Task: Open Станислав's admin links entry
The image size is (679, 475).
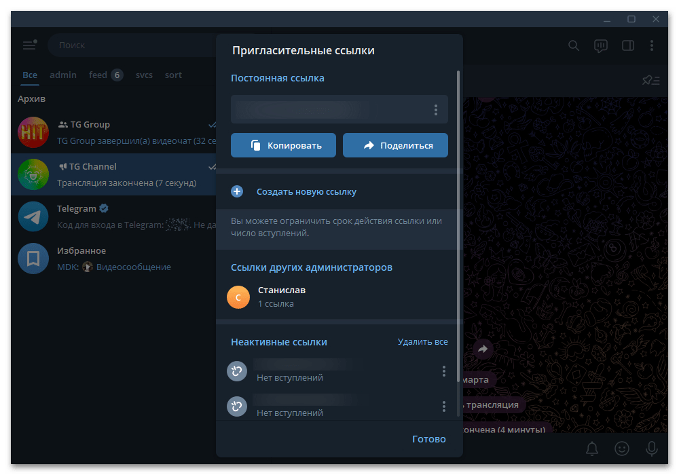Action: tap(337, 297)
